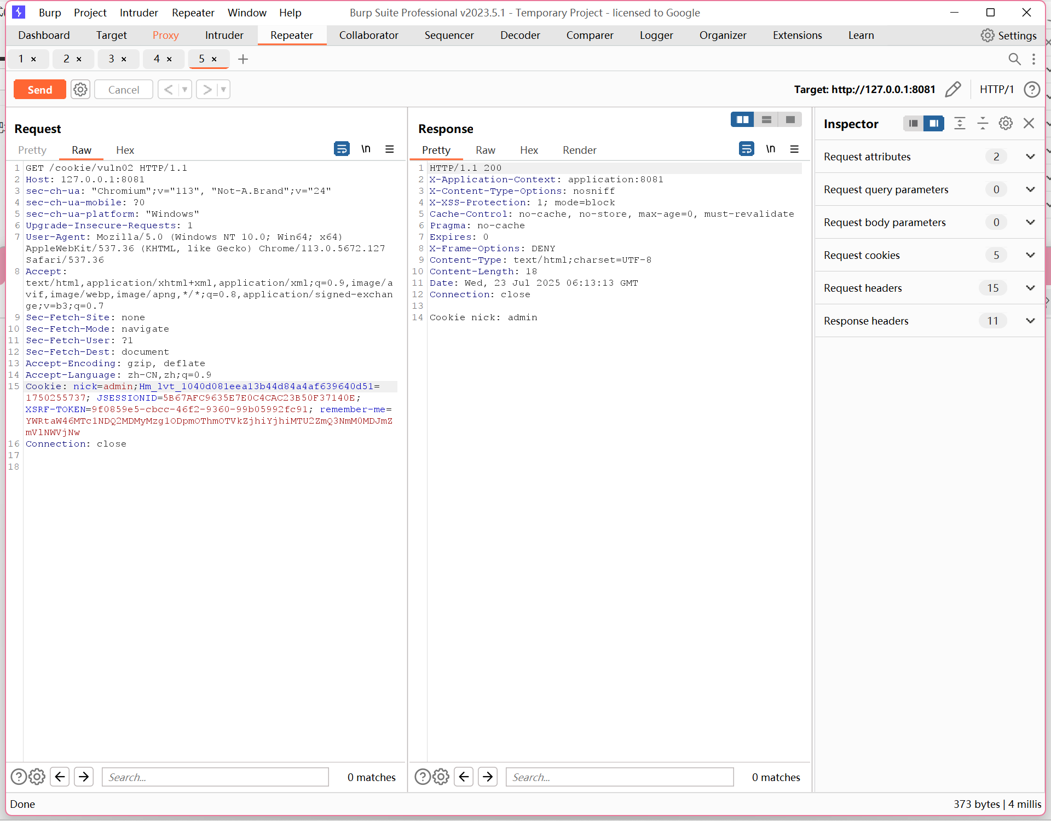Click the Repeater tab search magnifier icon
The height and width of the screenshot is (821, 1051).
click(x=1014, y=59)
